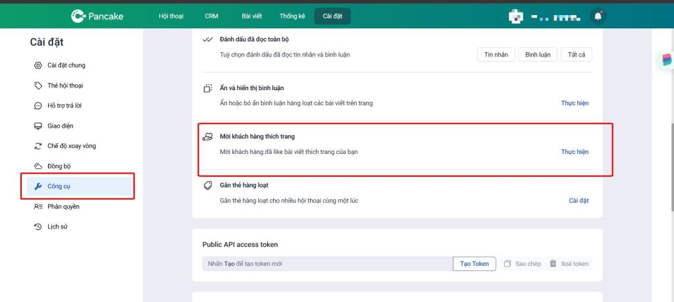Open the Phân quyền settings section
The image size is (674, 302).
point(63,207)
